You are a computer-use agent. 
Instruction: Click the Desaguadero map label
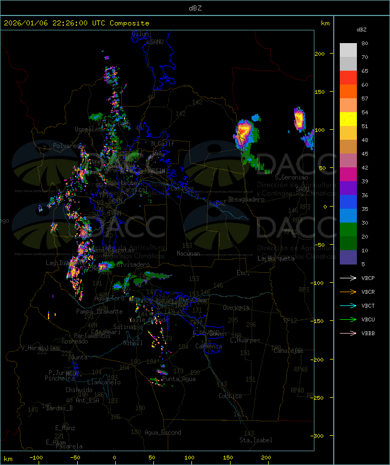(246, 199)
